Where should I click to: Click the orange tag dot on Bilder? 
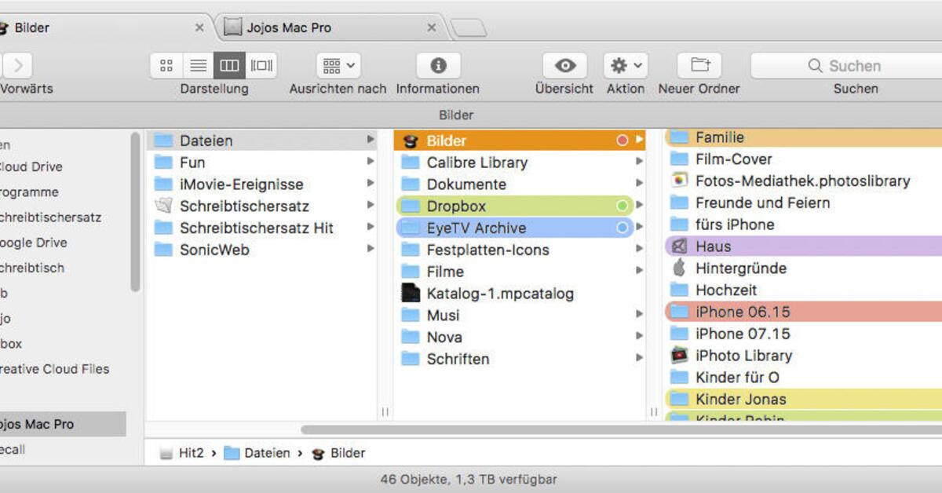pos(623,141)
